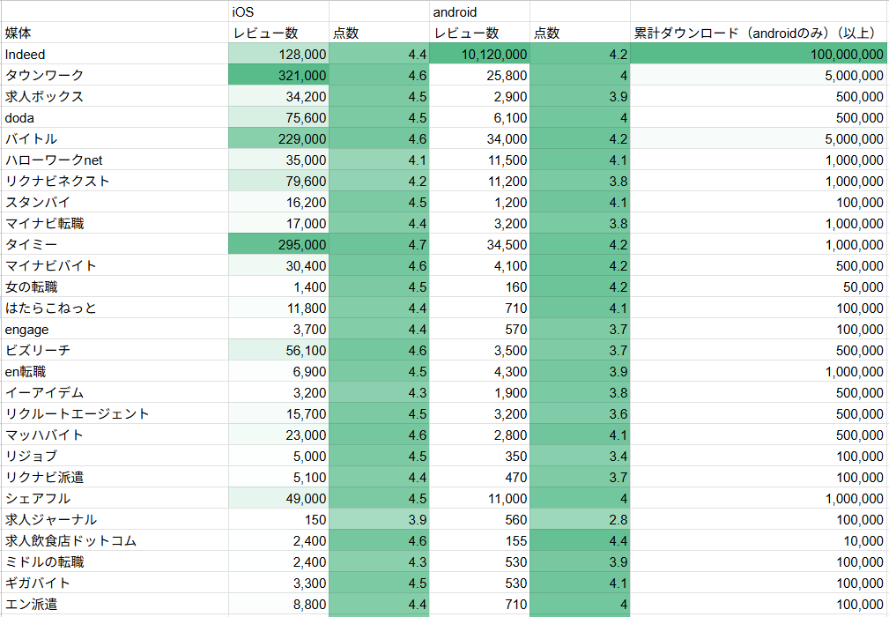
Task: Select the 3.6 android score cell
Action: point(580,414)
